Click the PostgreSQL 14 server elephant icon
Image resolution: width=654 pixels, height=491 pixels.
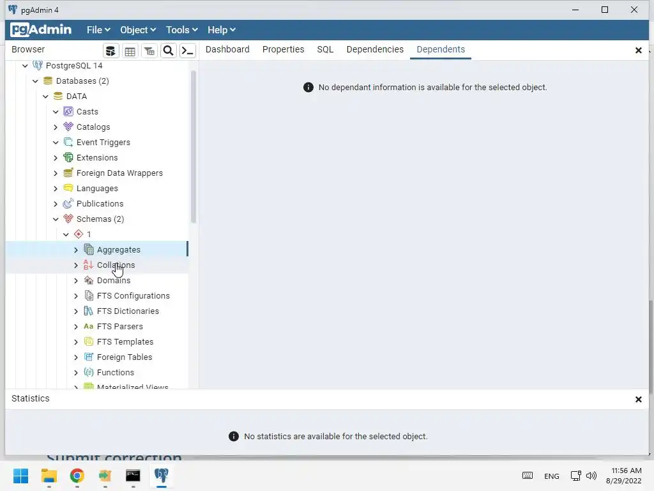tap(38, 66)
